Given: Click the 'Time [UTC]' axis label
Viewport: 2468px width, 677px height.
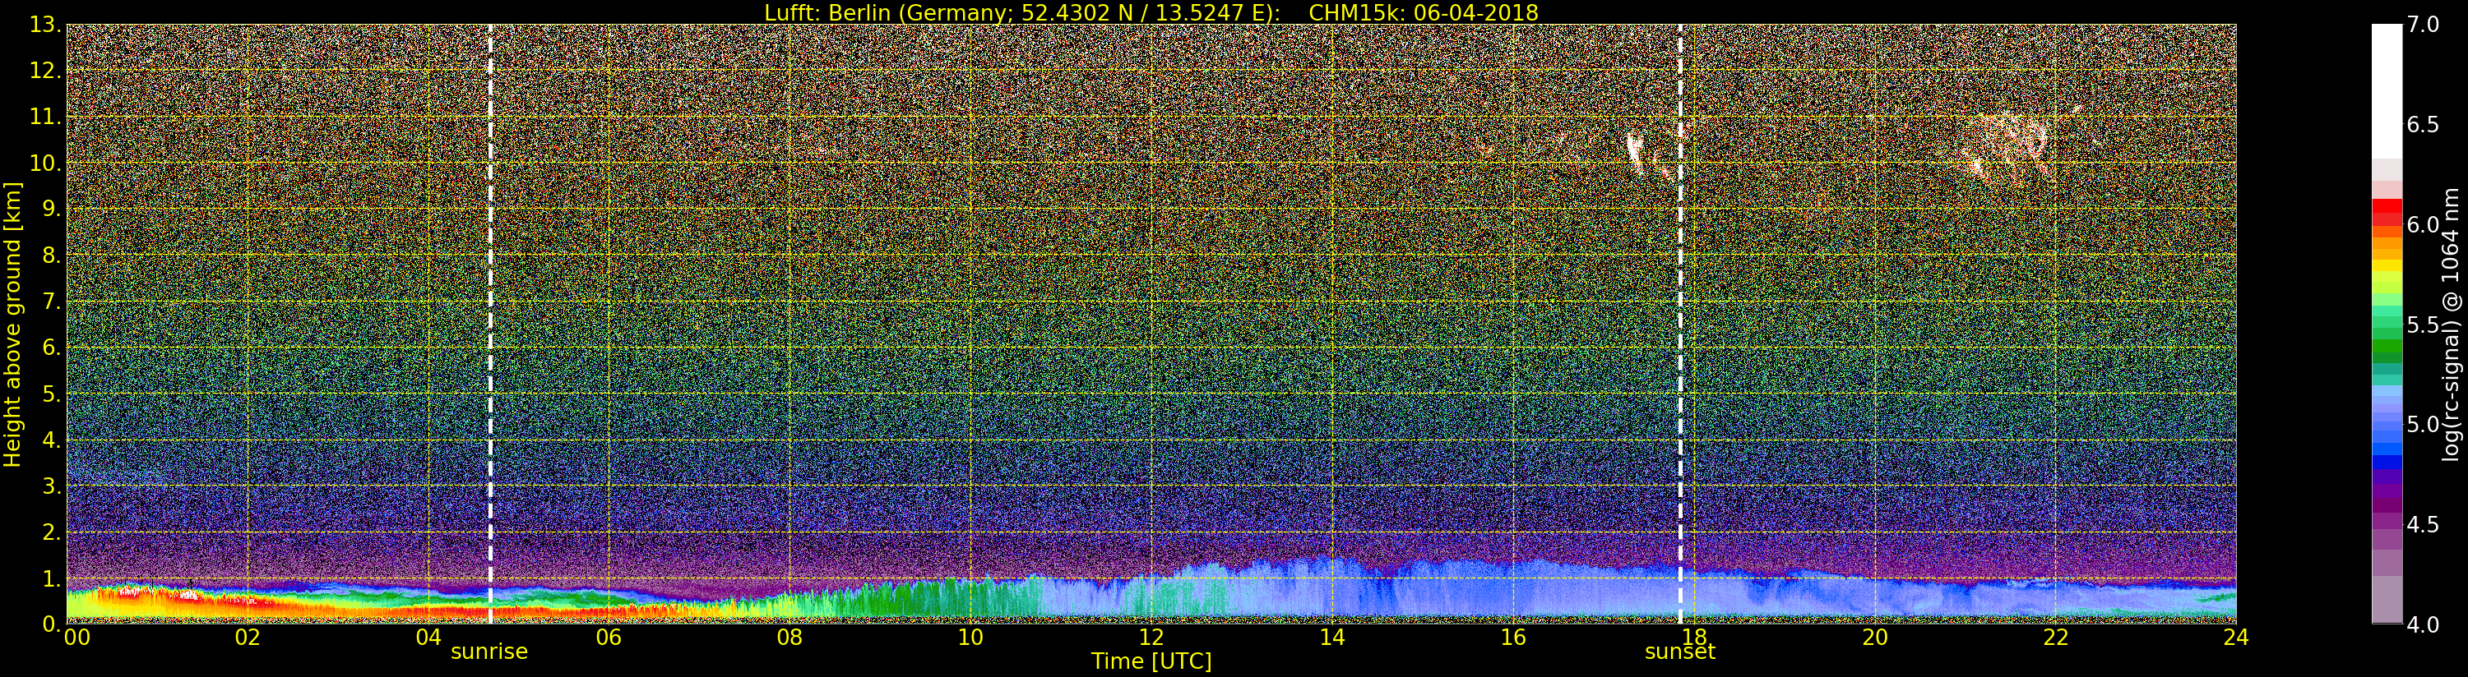Looking at the screenshot, I should 1151,661.
